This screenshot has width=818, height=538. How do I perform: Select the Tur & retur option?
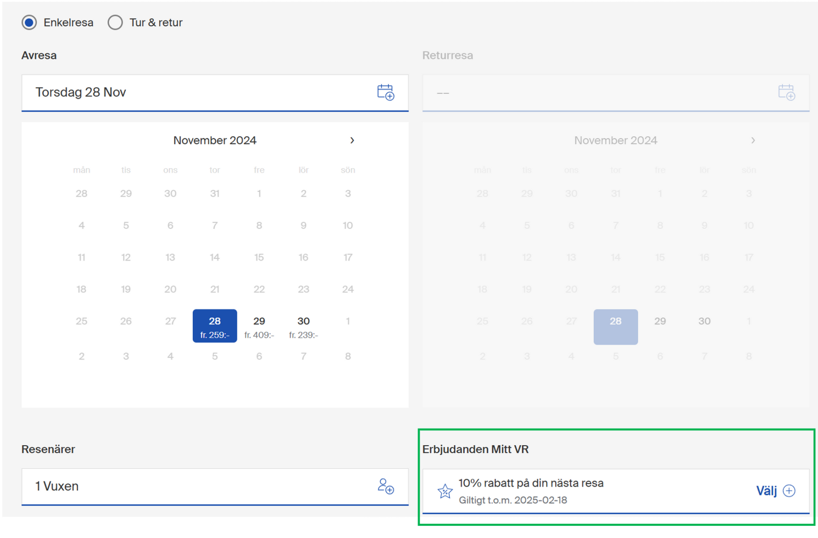[115, 23]
